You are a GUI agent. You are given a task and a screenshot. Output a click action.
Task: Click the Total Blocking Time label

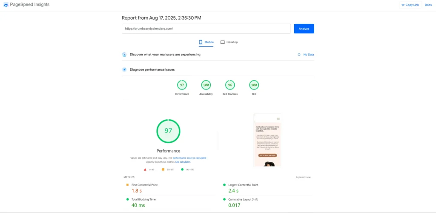pyautogui.click(x=143, y=199)
